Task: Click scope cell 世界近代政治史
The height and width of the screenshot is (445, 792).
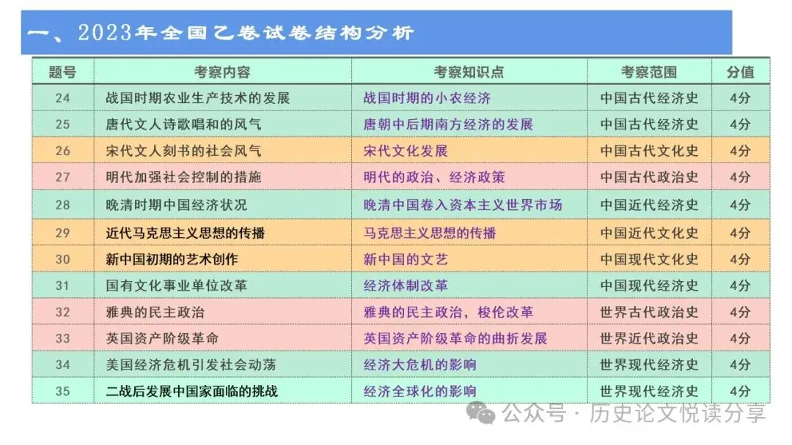Action: pos(649,338)
